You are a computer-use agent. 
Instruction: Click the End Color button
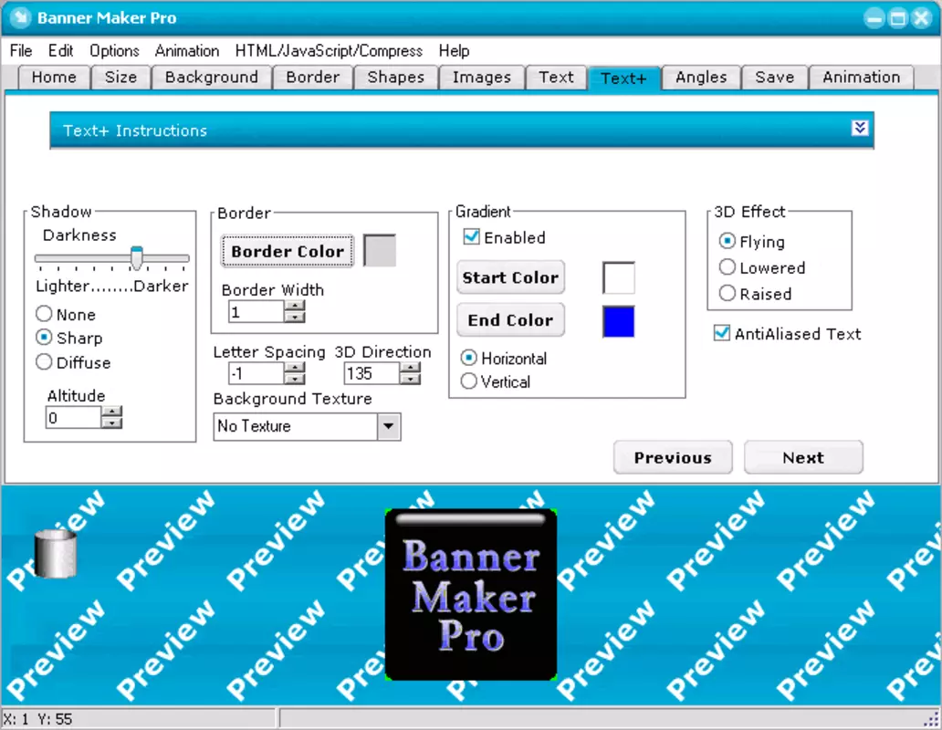pyautogui.click(x=510, y=320)
